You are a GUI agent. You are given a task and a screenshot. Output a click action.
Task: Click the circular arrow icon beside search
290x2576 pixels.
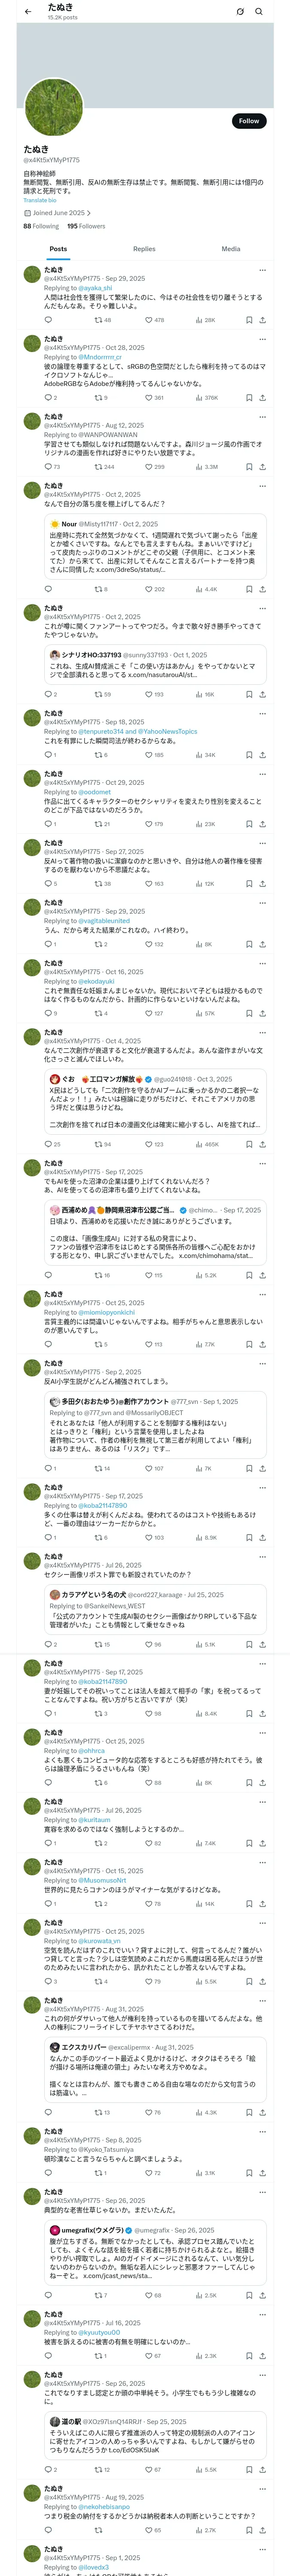click(240, 12)
